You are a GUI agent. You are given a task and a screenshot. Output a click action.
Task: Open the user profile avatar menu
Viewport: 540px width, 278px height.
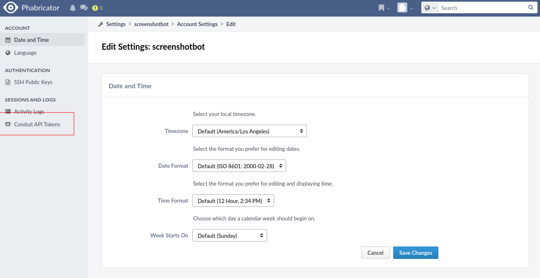[405, 8]
